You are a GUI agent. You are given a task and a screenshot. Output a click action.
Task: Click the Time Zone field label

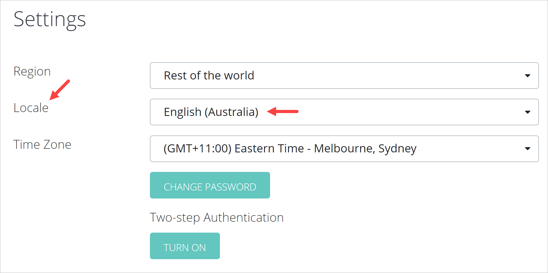(x=42, y=145)
